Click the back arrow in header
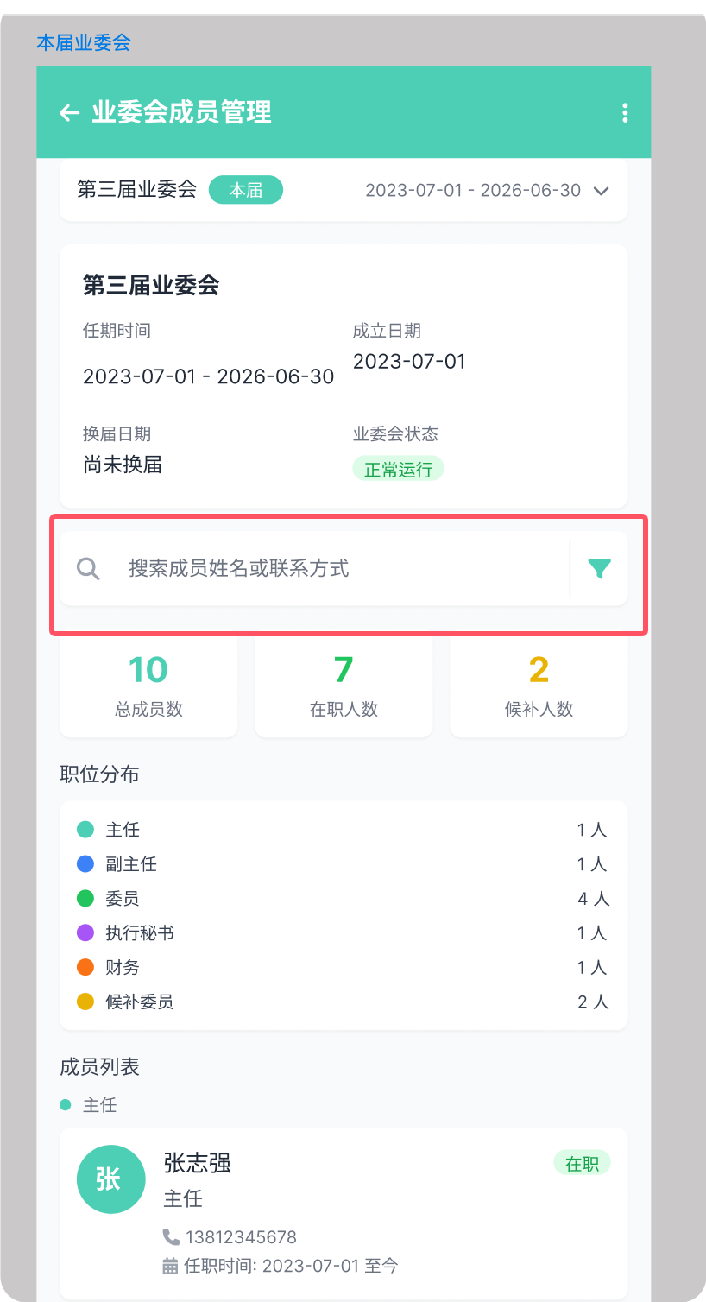The width and height of the screenshot is (706, 1302). [x=69, y=113]
